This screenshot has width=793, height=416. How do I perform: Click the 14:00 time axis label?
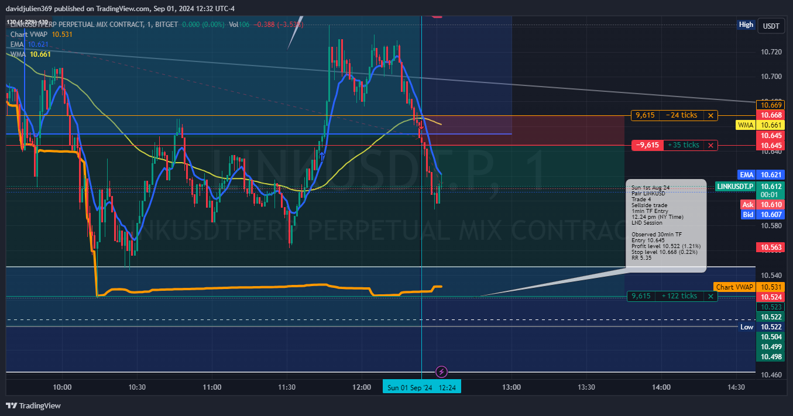coord(661,387)
